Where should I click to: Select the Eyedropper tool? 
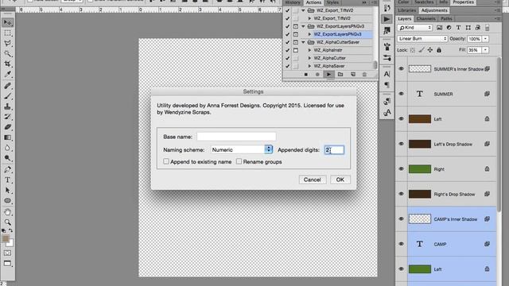click(7, 74)
